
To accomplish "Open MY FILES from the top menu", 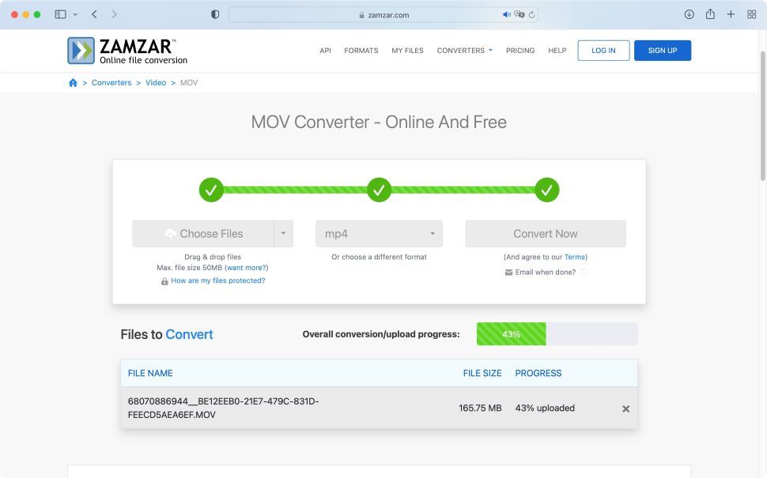I will (x=407, y=50).
